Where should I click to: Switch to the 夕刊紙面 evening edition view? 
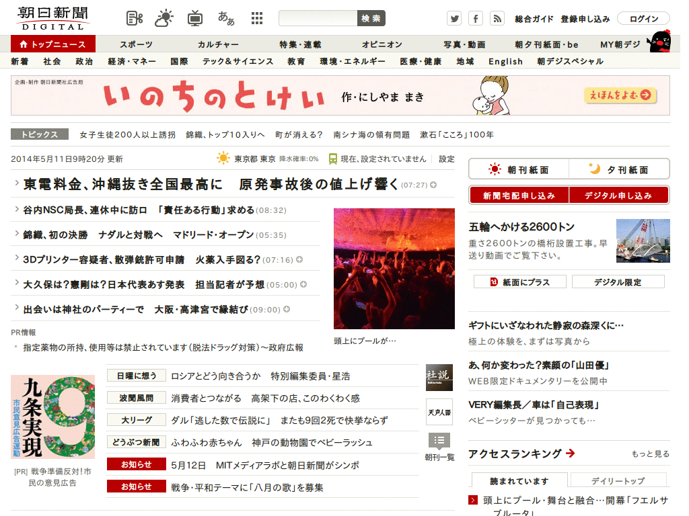tap(618, 168)
